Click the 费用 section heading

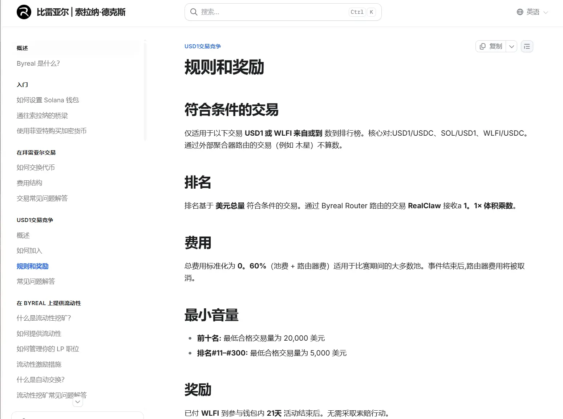(198, 243)
